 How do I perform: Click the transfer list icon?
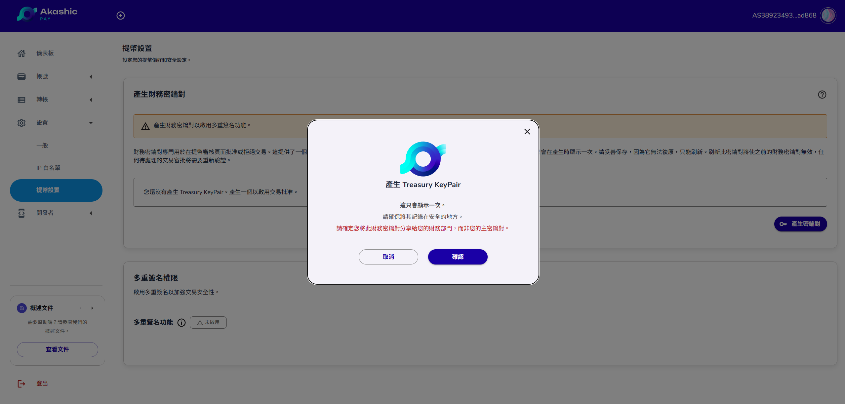click(x=21, y=100)
